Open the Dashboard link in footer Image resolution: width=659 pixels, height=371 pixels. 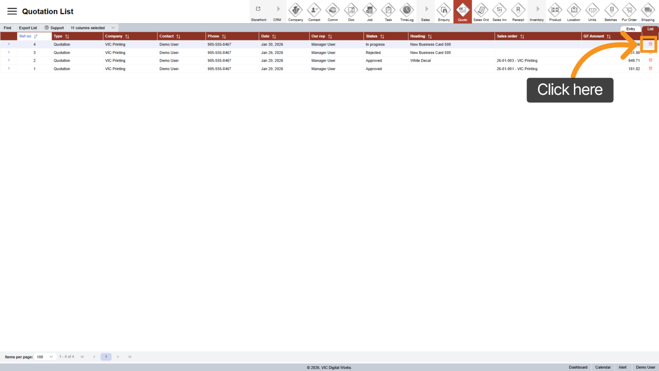click(x=578, y=367)
